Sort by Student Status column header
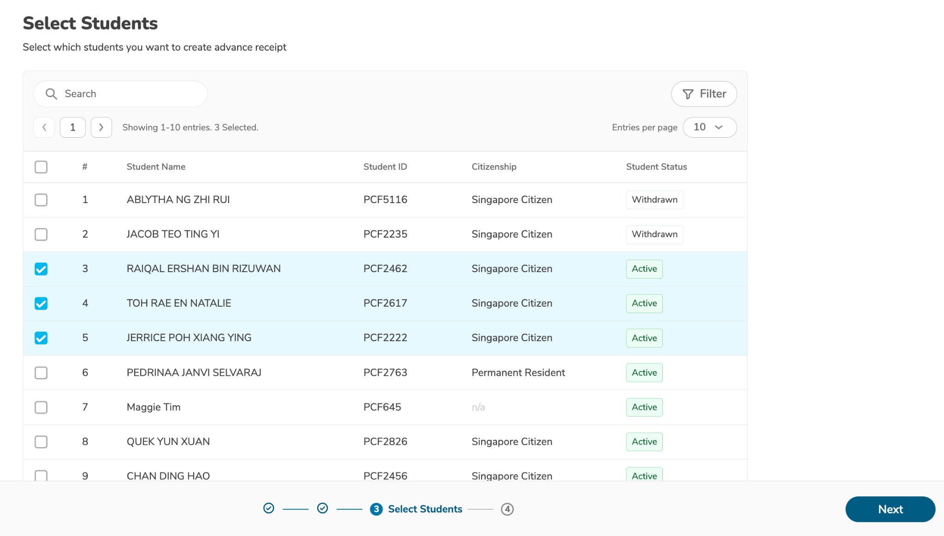The height and width of the screenshot is (536, 944). point(656,167)
